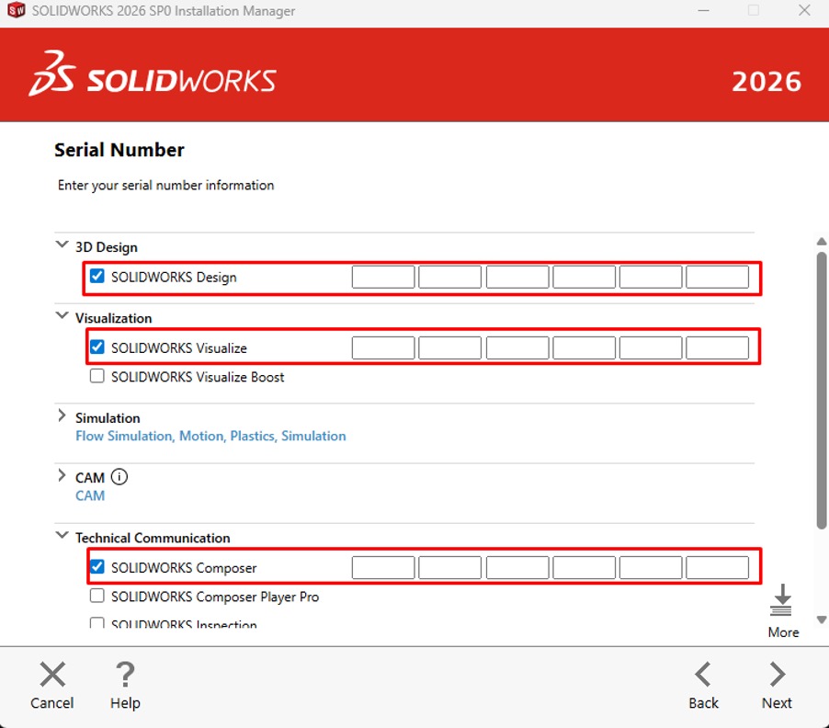Uncheck SOLIDWORKS Composer checkbox
829x728 pixels.
point(97,567)
